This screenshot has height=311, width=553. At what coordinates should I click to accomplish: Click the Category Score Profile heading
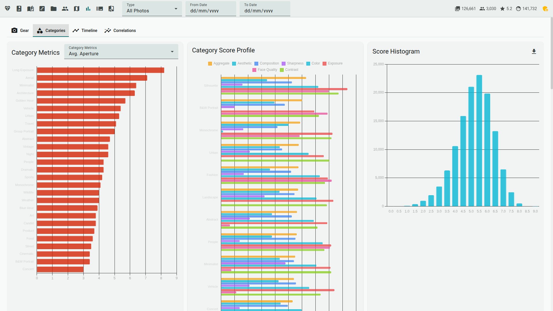point(224,50)
